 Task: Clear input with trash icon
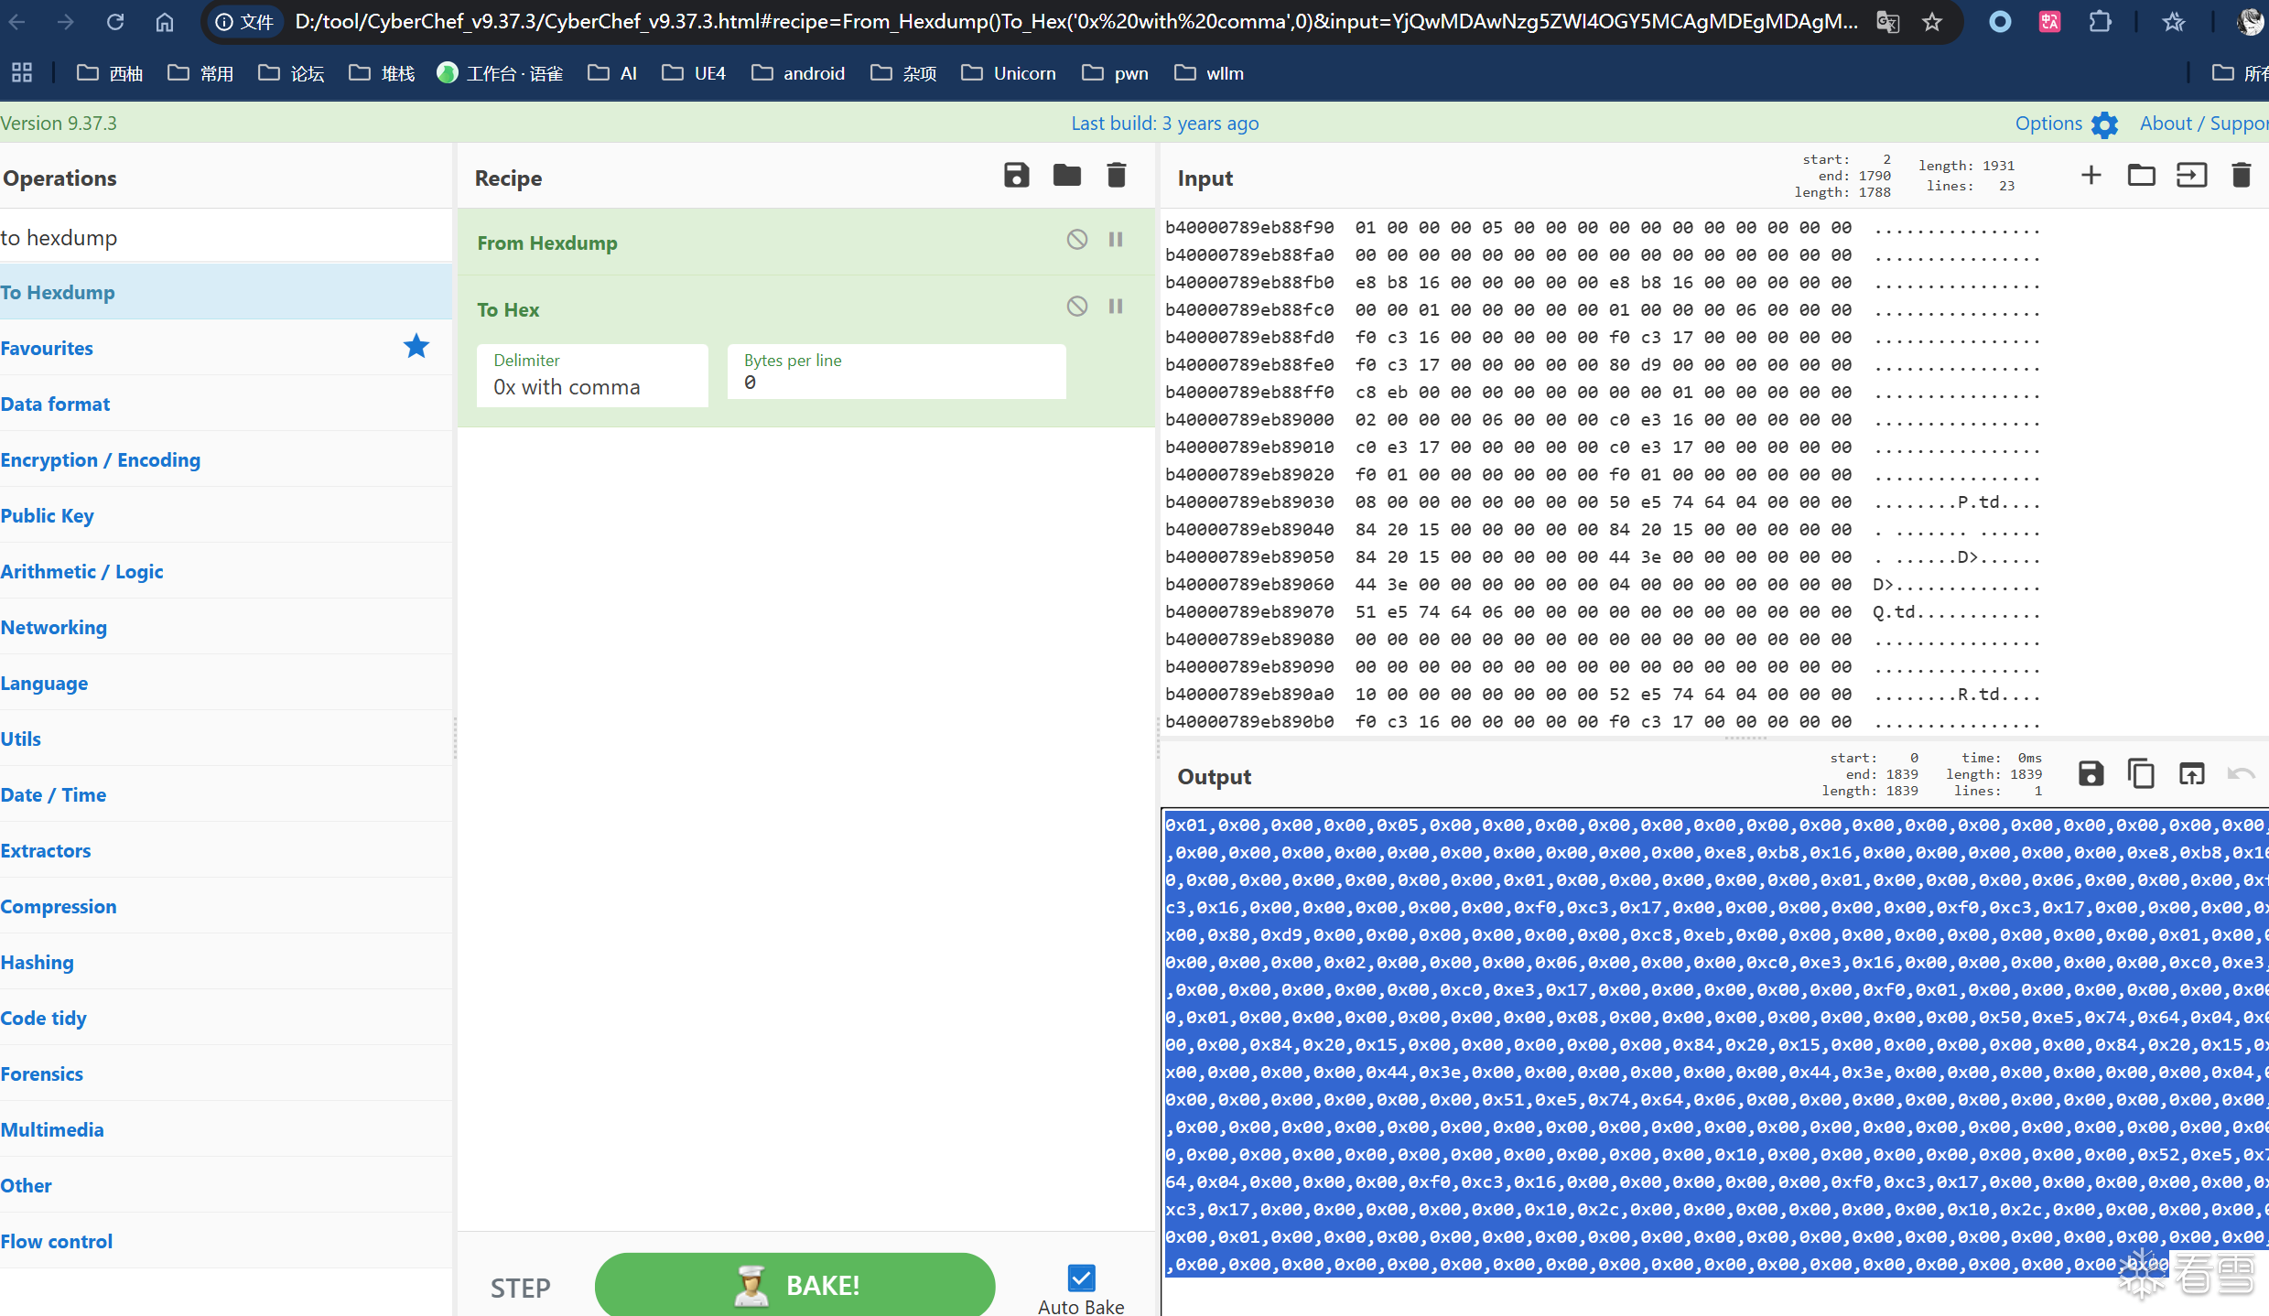coord(2241,175)
